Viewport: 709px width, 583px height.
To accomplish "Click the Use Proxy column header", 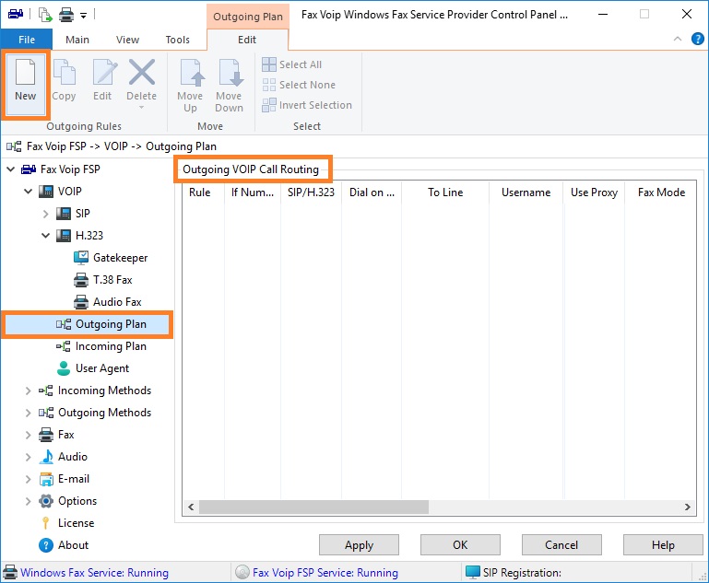I will (x=594, y=192).
